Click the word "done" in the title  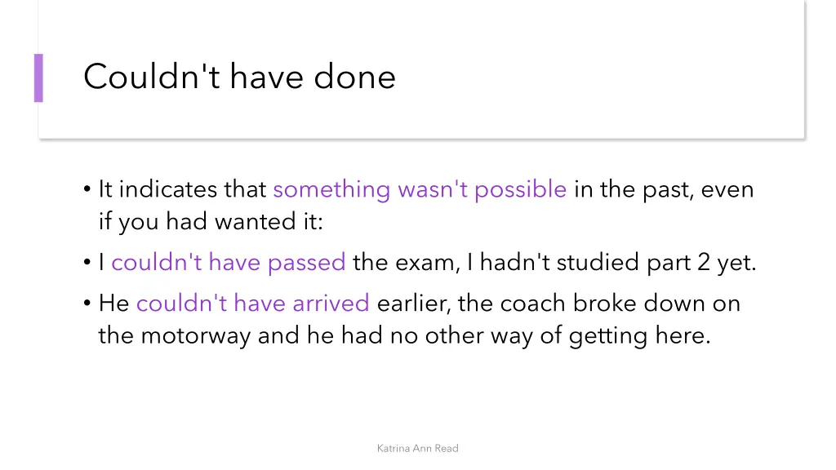tap(354, 76)
